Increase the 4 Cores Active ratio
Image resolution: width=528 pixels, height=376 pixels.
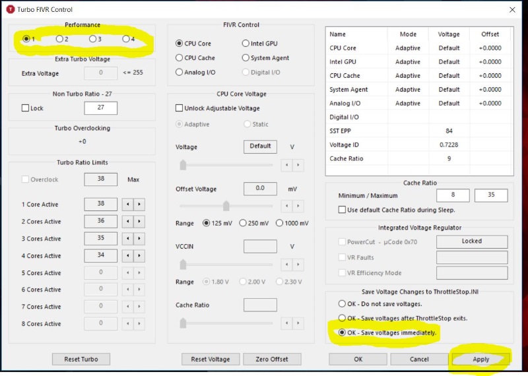139,256
